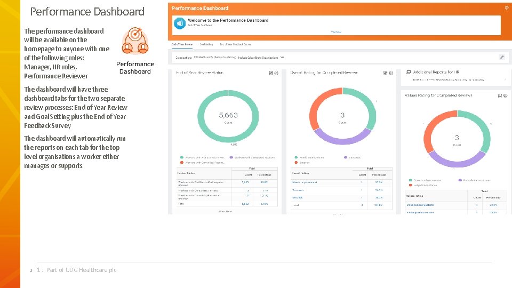
Task: Click the megaphone announcement icon
Action: coord(180,23)
